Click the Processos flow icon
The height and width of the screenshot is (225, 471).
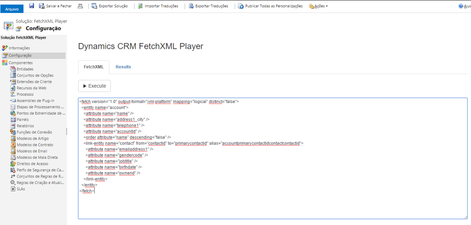13,94
